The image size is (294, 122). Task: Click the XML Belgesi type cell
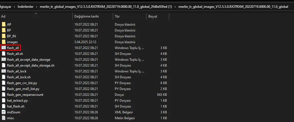124,112
